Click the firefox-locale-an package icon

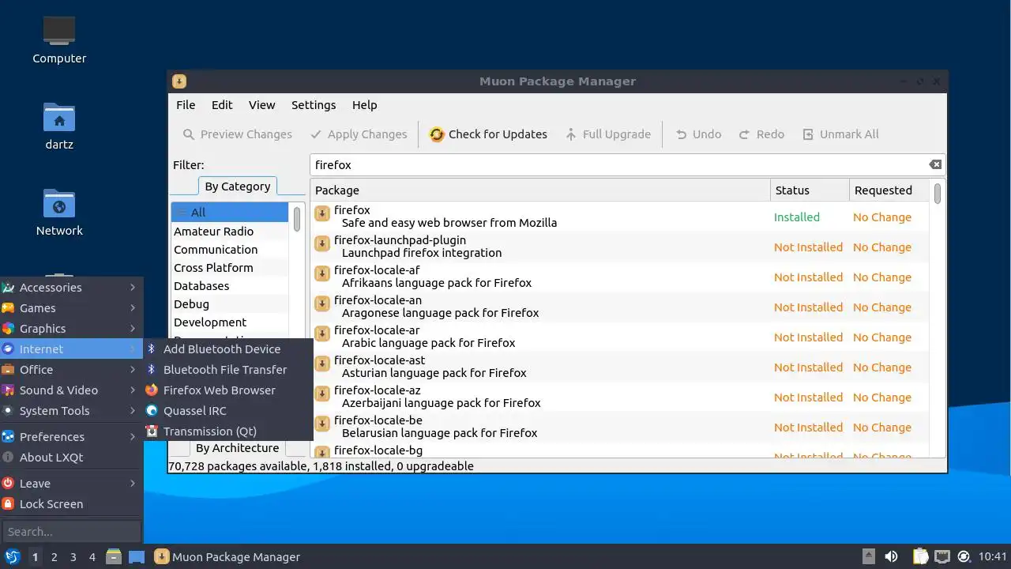click(x=322, y=303)
